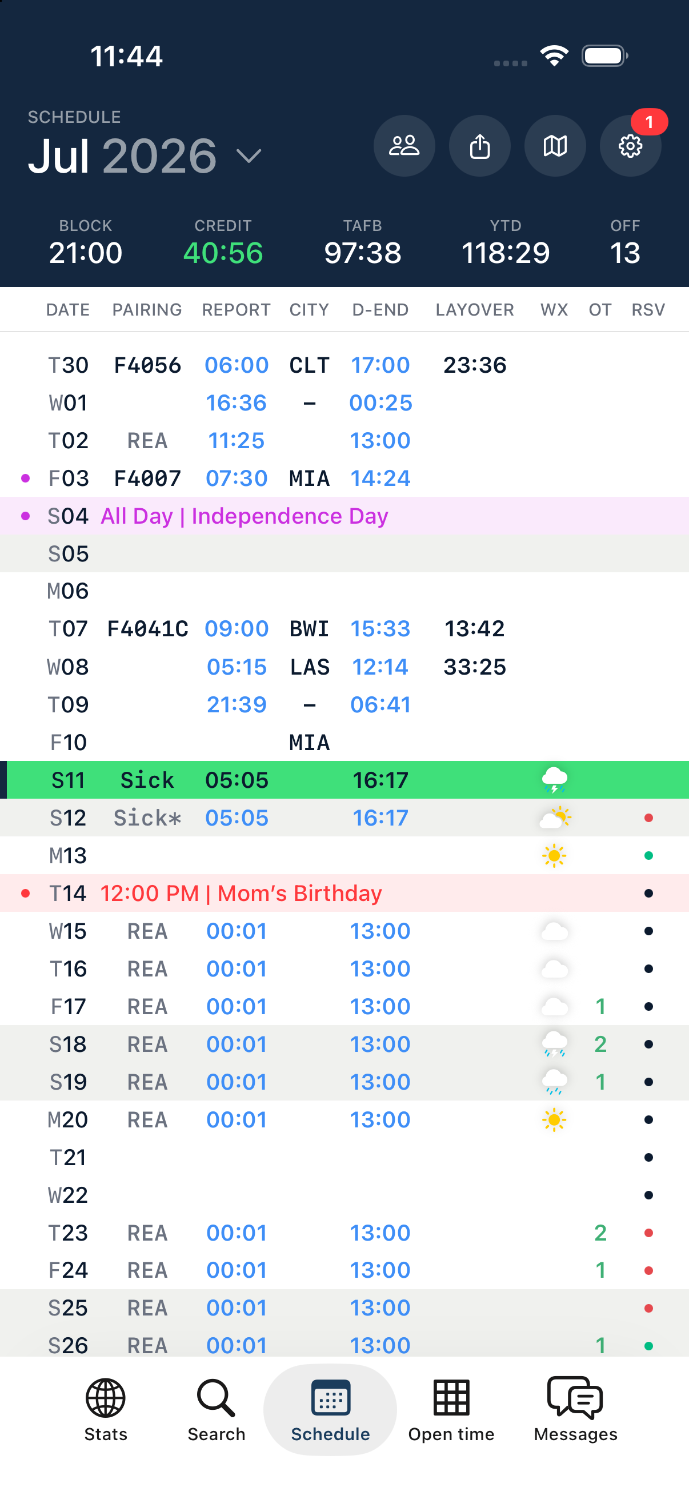Viewport: 689px width, 1499px height.
Task: Tap layover 33:25 on W08
Action: coord(474,667)
